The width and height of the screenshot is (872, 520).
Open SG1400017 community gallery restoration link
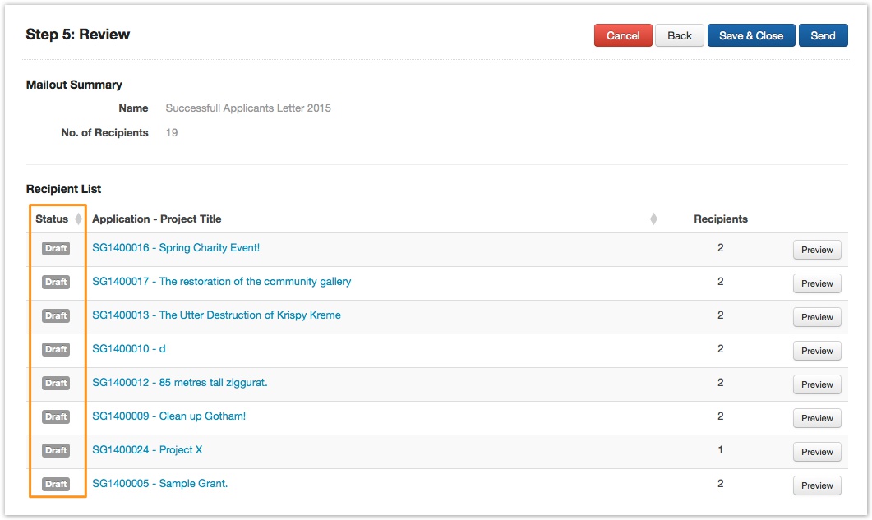[x=221, y=282]
